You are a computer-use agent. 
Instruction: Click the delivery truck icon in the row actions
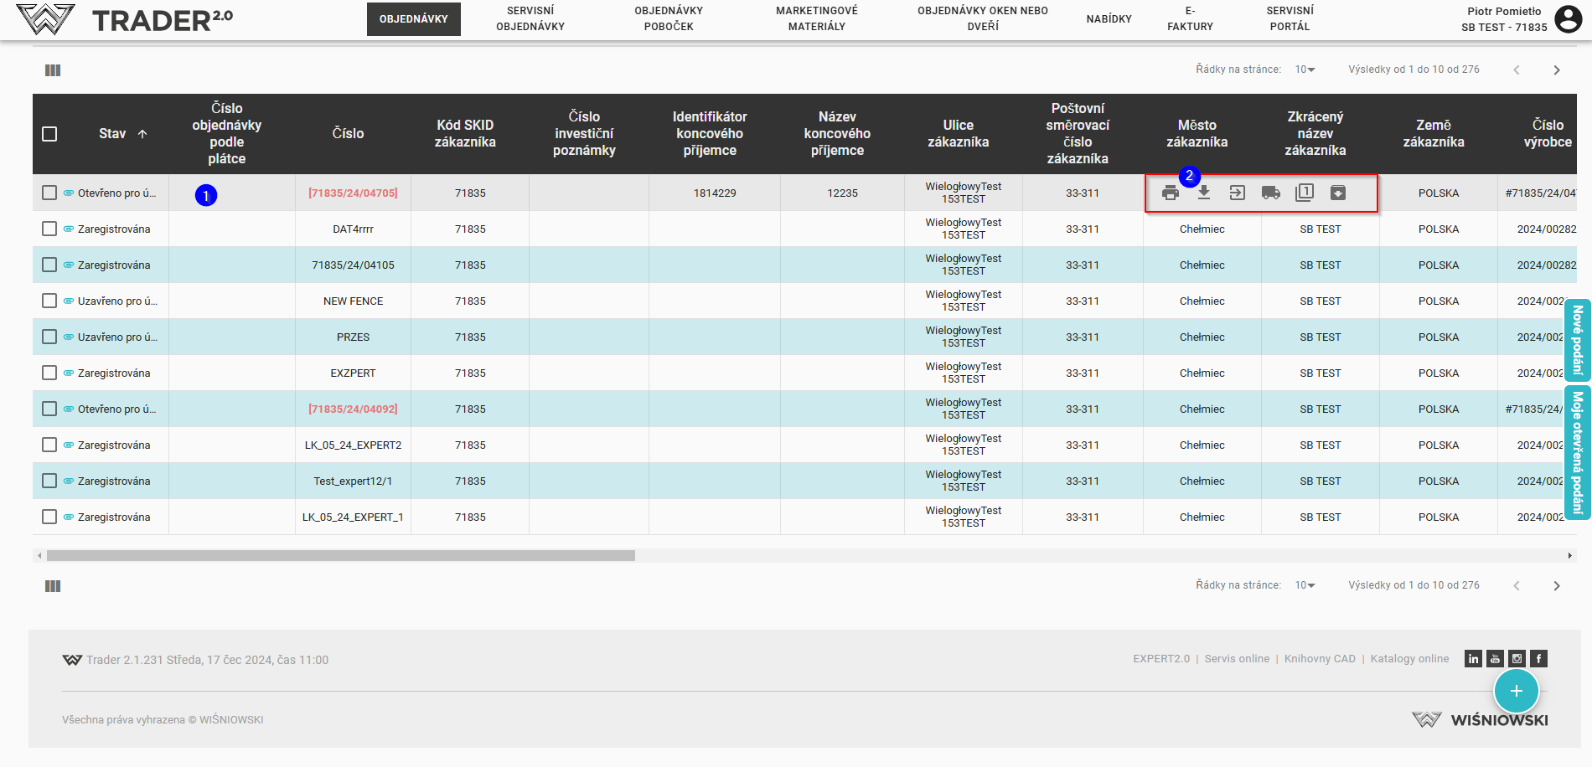(1271, 193)
